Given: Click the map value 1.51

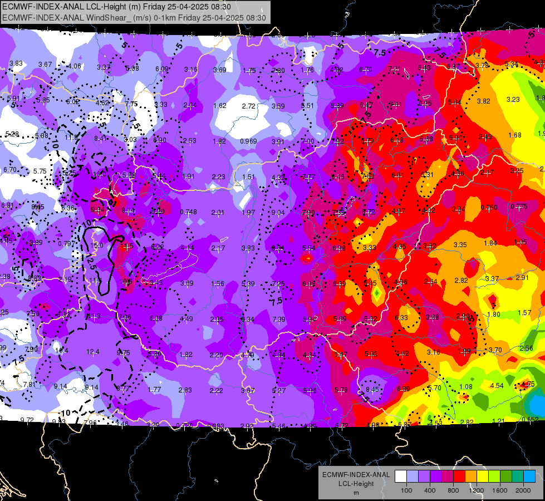Looking at the screenshot, I should 248,176.
